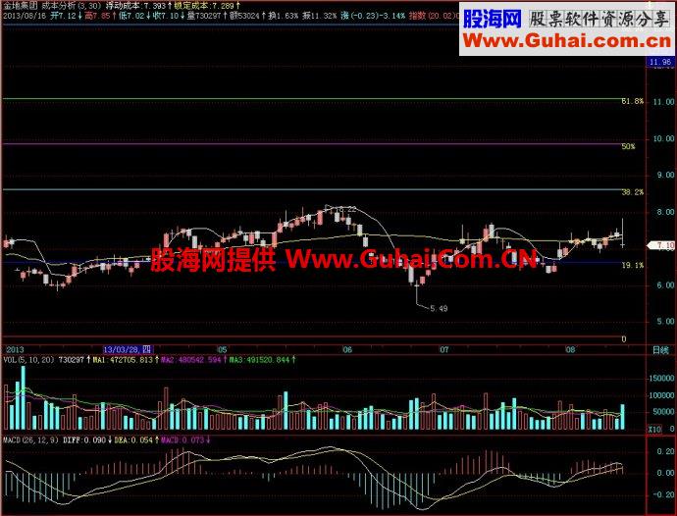Select the highlighted date marker 13/03/28
677x516 pixels.
point(128,349)
